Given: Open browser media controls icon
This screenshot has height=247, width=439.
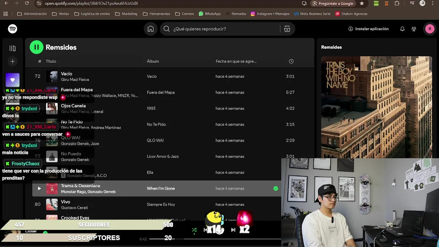Looking at the screenshot, I should click(412, 3).
